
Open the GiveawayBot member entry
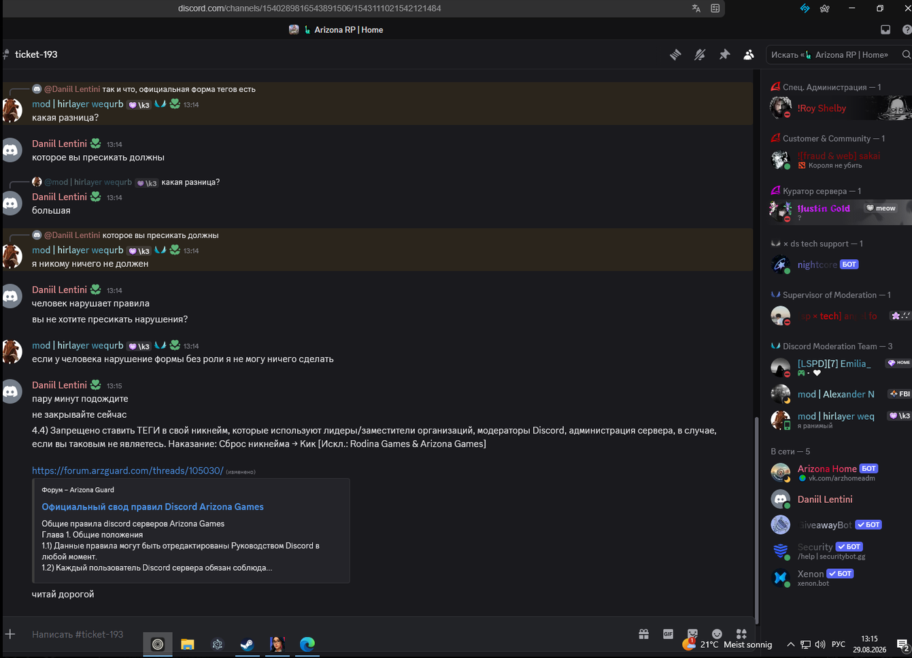click(x=841, y=525)
